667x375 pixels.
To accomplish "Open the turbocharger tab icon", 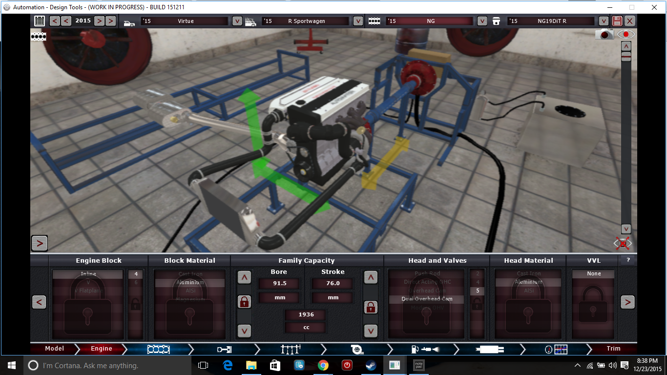I will point(356,349).
